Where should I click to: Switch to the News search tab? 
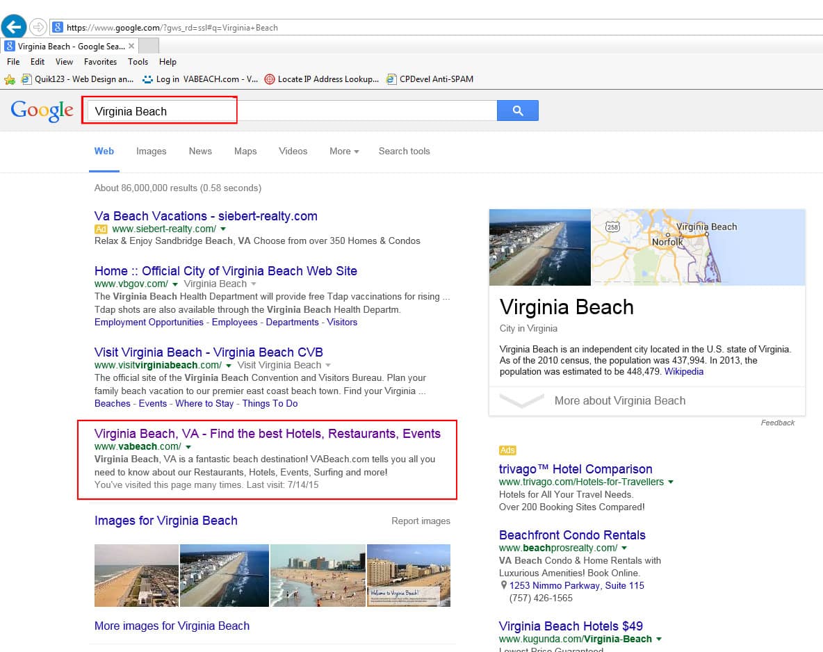click(x=200, y=152)
